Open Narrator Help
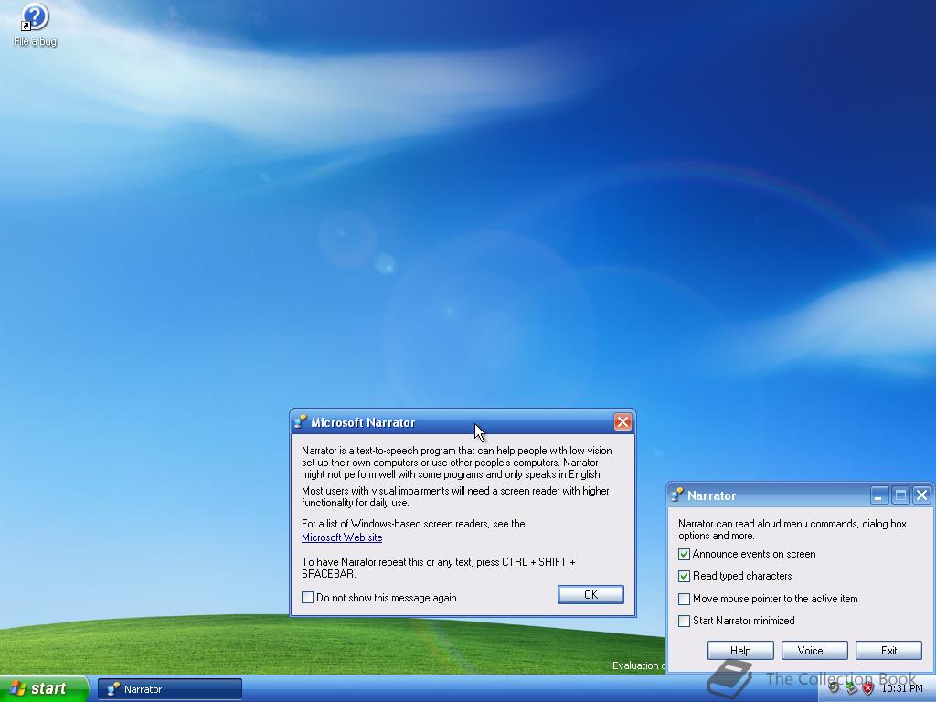The width and height of the screenshot is (936, 702). 740,650
